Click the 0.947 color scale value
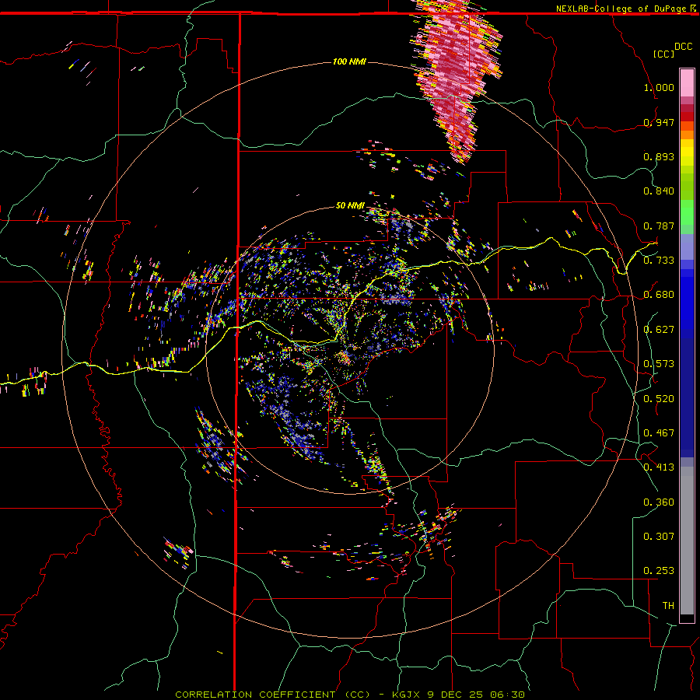 [x=659, y=122]
